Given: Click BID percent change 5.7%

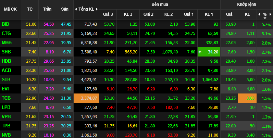Looking at the screenshot, I should [x=266, y=25].
